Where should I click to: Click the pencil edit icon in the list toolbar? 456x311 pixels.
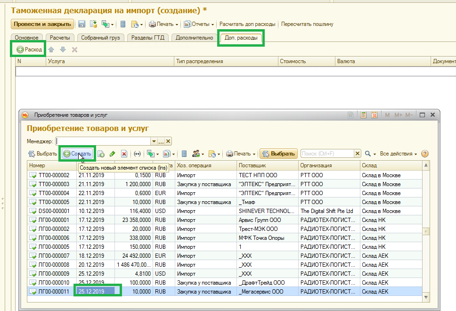click(x=112, y=154)
